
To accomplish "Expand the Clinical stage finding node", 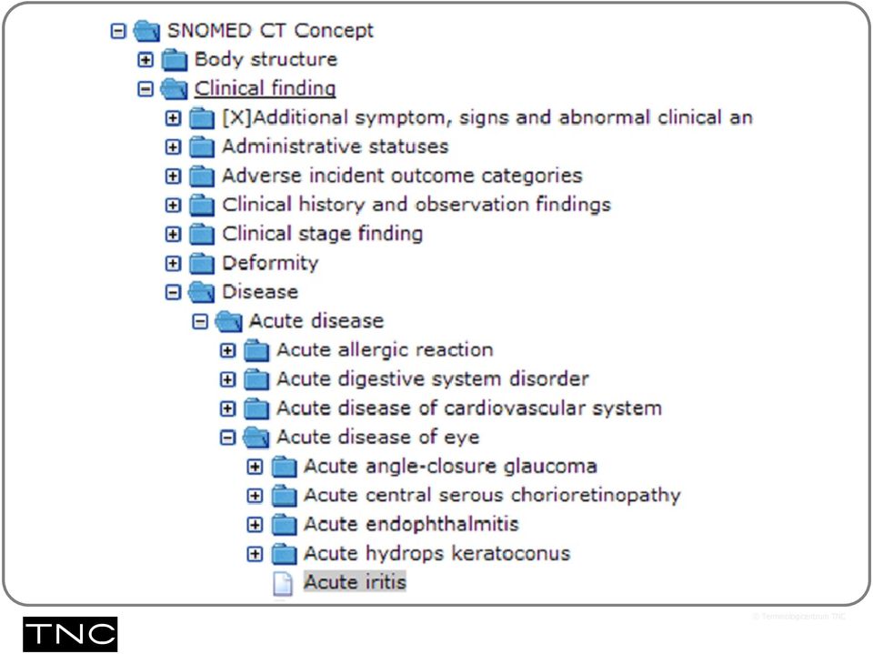I will (173, 234).
